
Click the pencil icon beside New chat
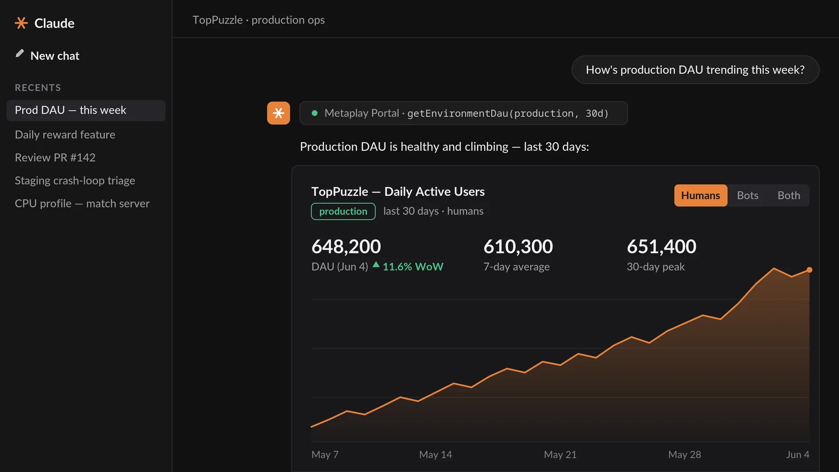pyautogui.click(x=20, y=53)
